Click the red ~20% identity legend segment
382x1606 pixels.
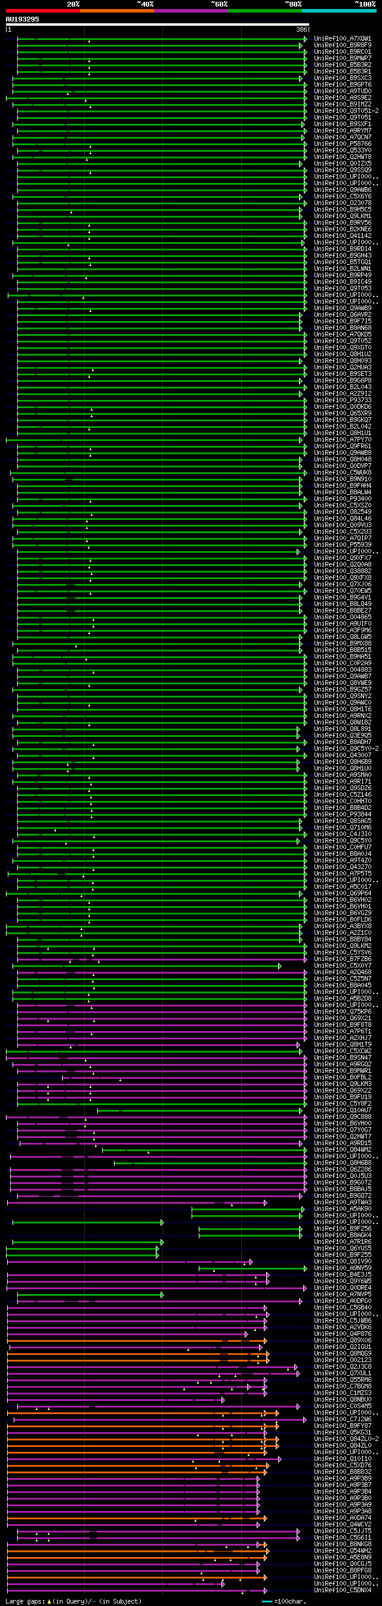[43, 11]
